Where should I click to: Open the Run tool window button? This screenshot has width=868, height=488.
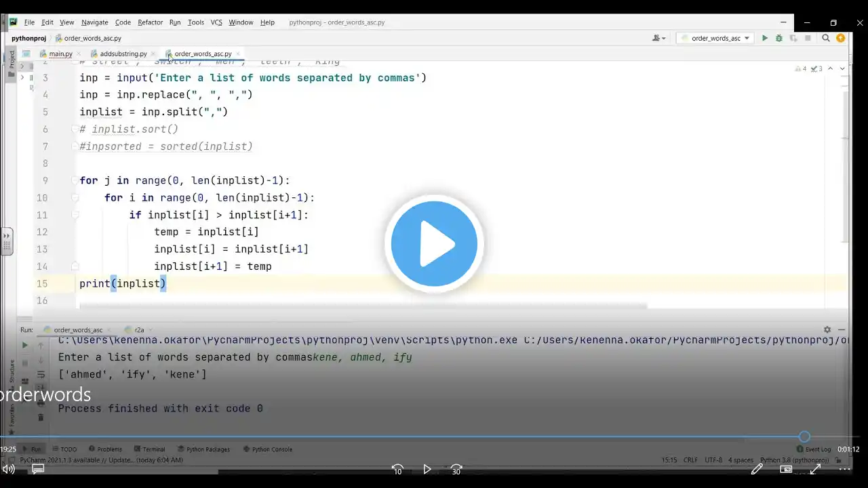click(x=32, y=449)
